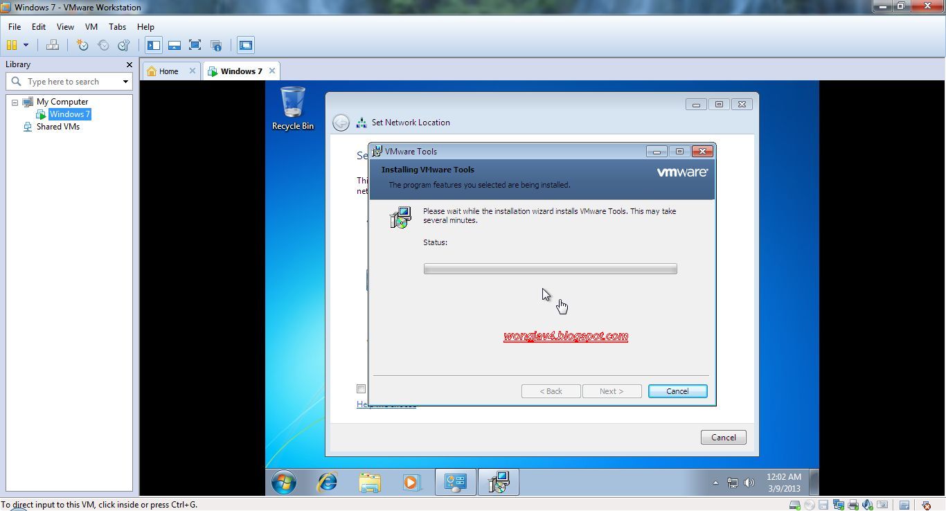Close the Home tab
Viewport: 946px width, 511px height.
193,71
